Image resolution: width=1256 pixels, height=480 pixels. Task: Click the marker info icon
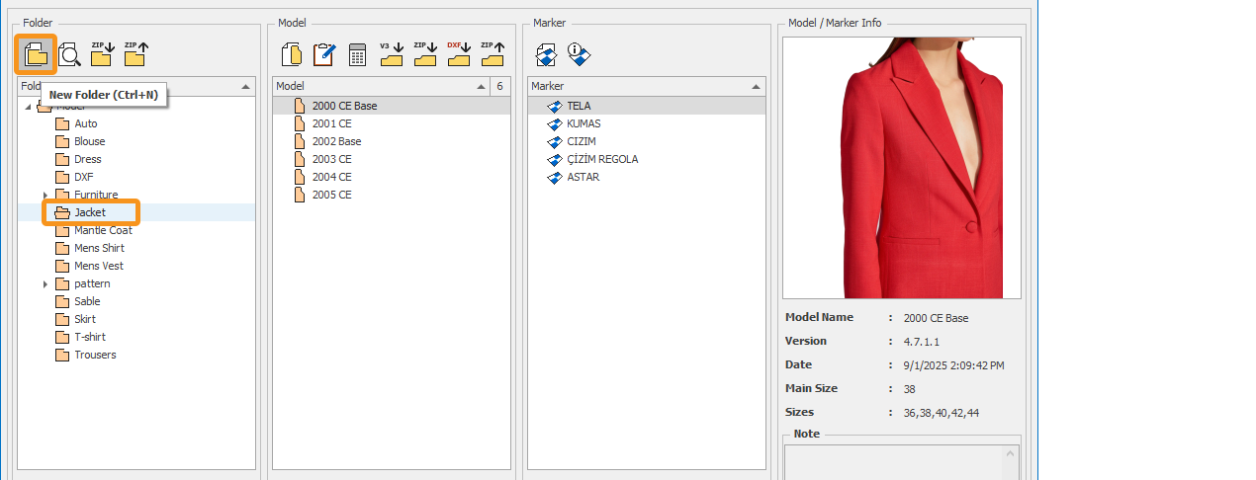pos(579,55)
